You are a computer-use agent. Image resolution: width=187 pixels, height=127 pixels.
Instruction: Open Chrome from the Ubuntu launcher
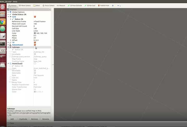(x=3, y=22)
